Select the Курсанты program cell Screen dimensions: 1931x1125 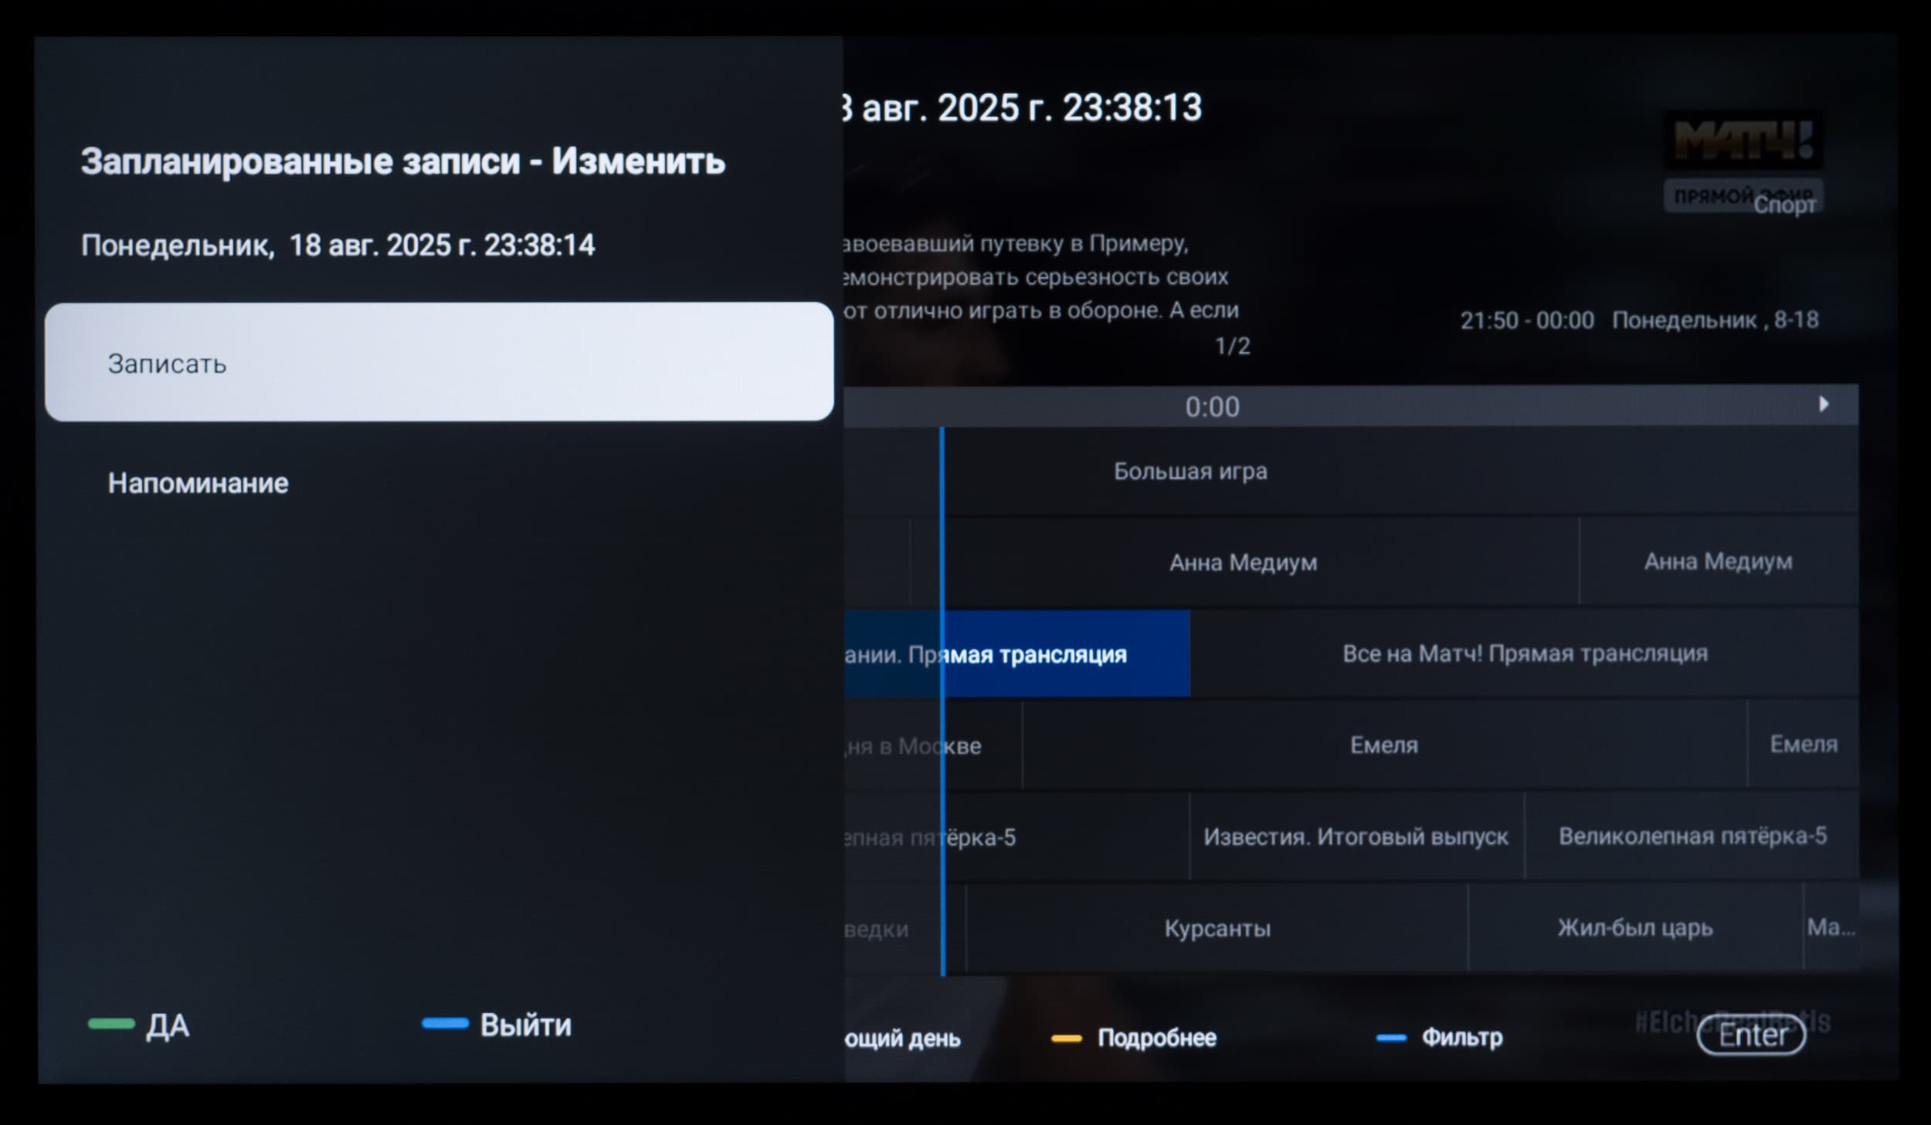pos(1217,928)
